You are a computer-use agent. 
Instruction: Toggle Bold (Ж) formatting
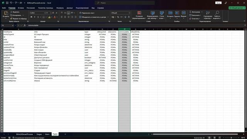click(31, 17)
